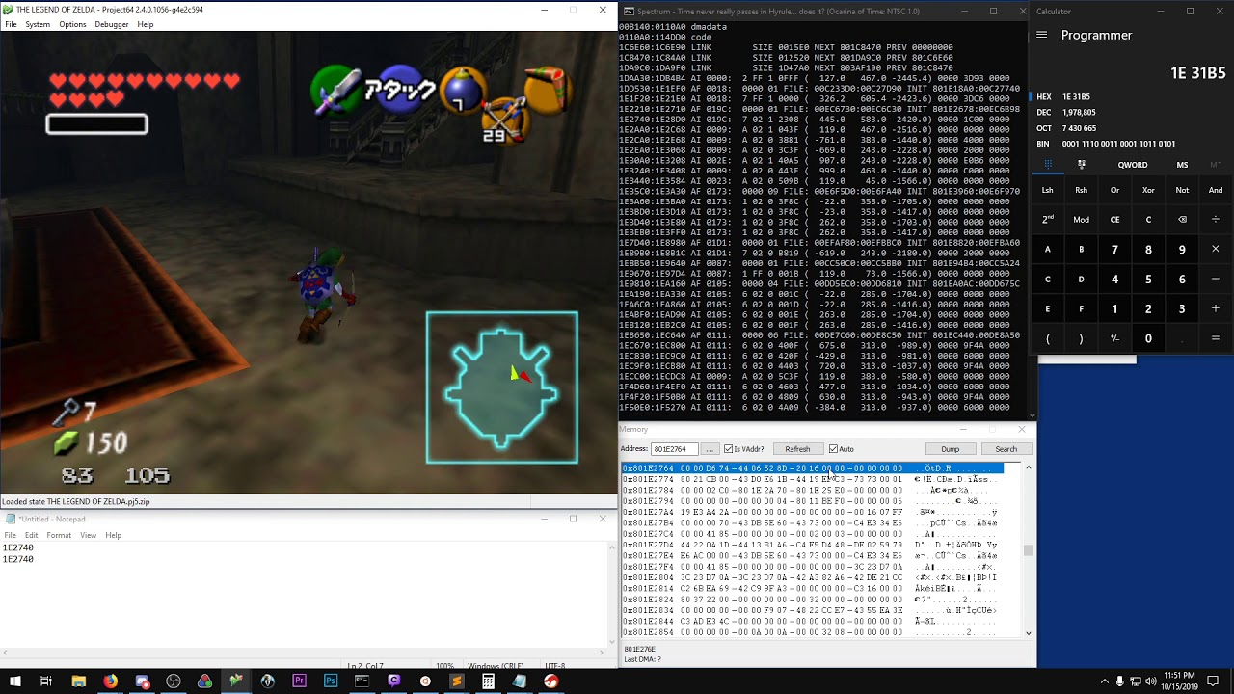Select memory row 0x801E2784

click(812, 490)
